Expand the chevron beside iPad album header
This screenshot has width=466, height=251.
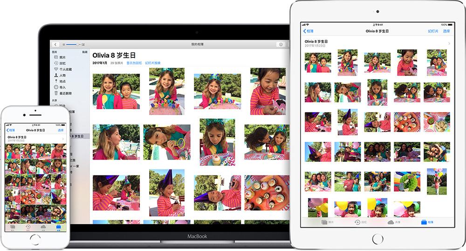tap(449, 43)
